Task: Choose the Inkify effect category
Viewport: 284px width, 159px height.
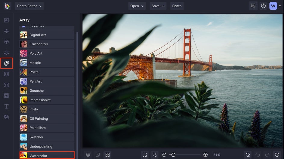Action: point(47,109)
